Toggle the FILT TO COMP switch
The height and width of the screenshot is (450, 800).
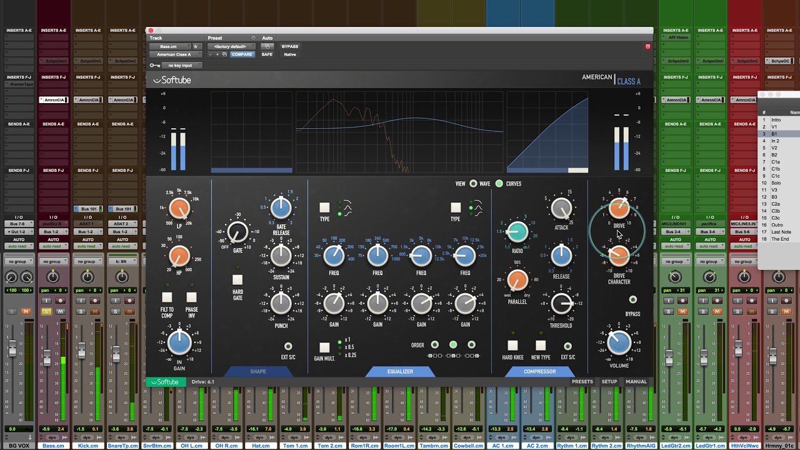point(167,297)
